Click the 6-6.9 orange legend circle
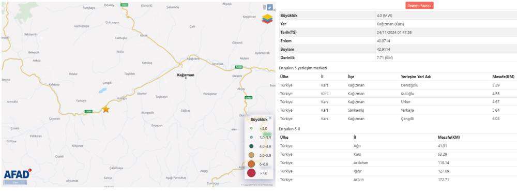 [251, 164]
